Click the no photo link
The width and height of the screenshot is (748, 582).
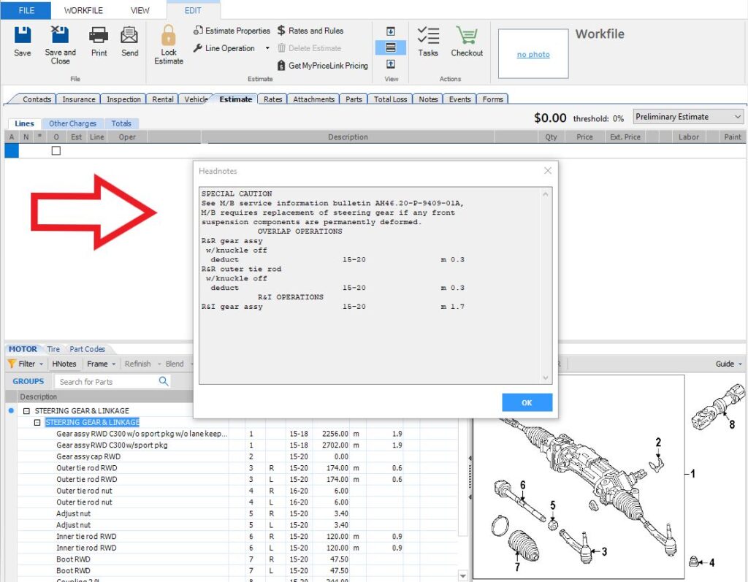533,55
